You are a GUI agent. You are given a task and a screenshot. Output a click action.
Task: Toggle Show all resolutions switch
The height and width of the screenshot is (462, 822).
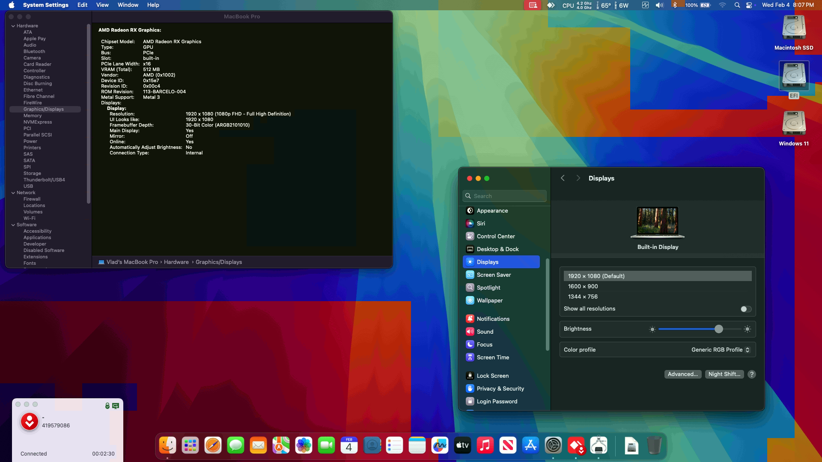pos(746,309)
